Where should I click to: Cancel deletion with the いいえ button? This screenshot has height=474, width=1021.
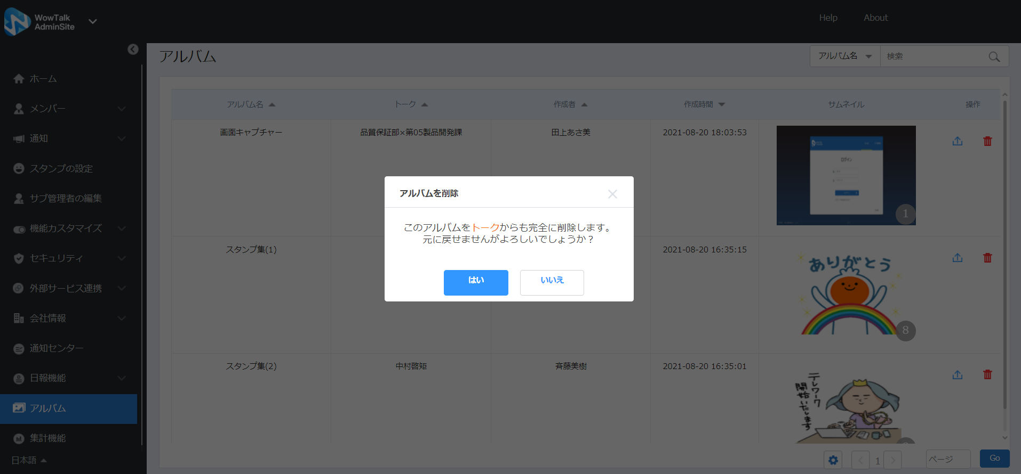click(552, 282)
